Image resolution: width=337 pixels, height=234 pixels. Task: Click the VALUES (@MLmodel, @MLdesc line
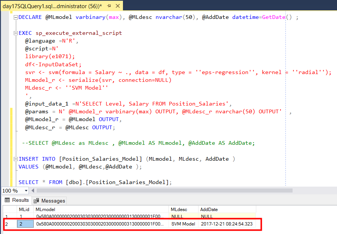click(x=80, y=167)
